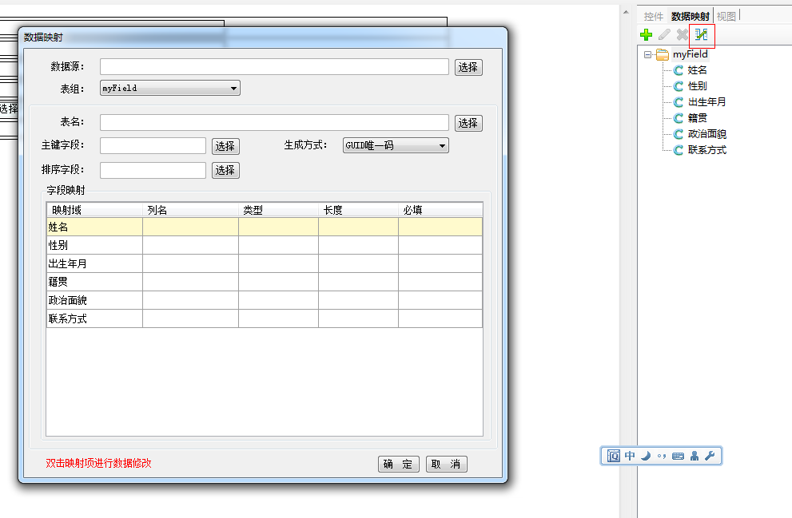The height and width of the screenshot is (518, 792).
Task: Click the 列名 column header
Action: 190,210
